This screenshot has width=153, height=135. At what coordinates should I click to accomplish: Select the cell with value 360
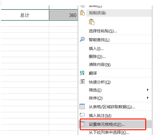(x=63, y=15)
